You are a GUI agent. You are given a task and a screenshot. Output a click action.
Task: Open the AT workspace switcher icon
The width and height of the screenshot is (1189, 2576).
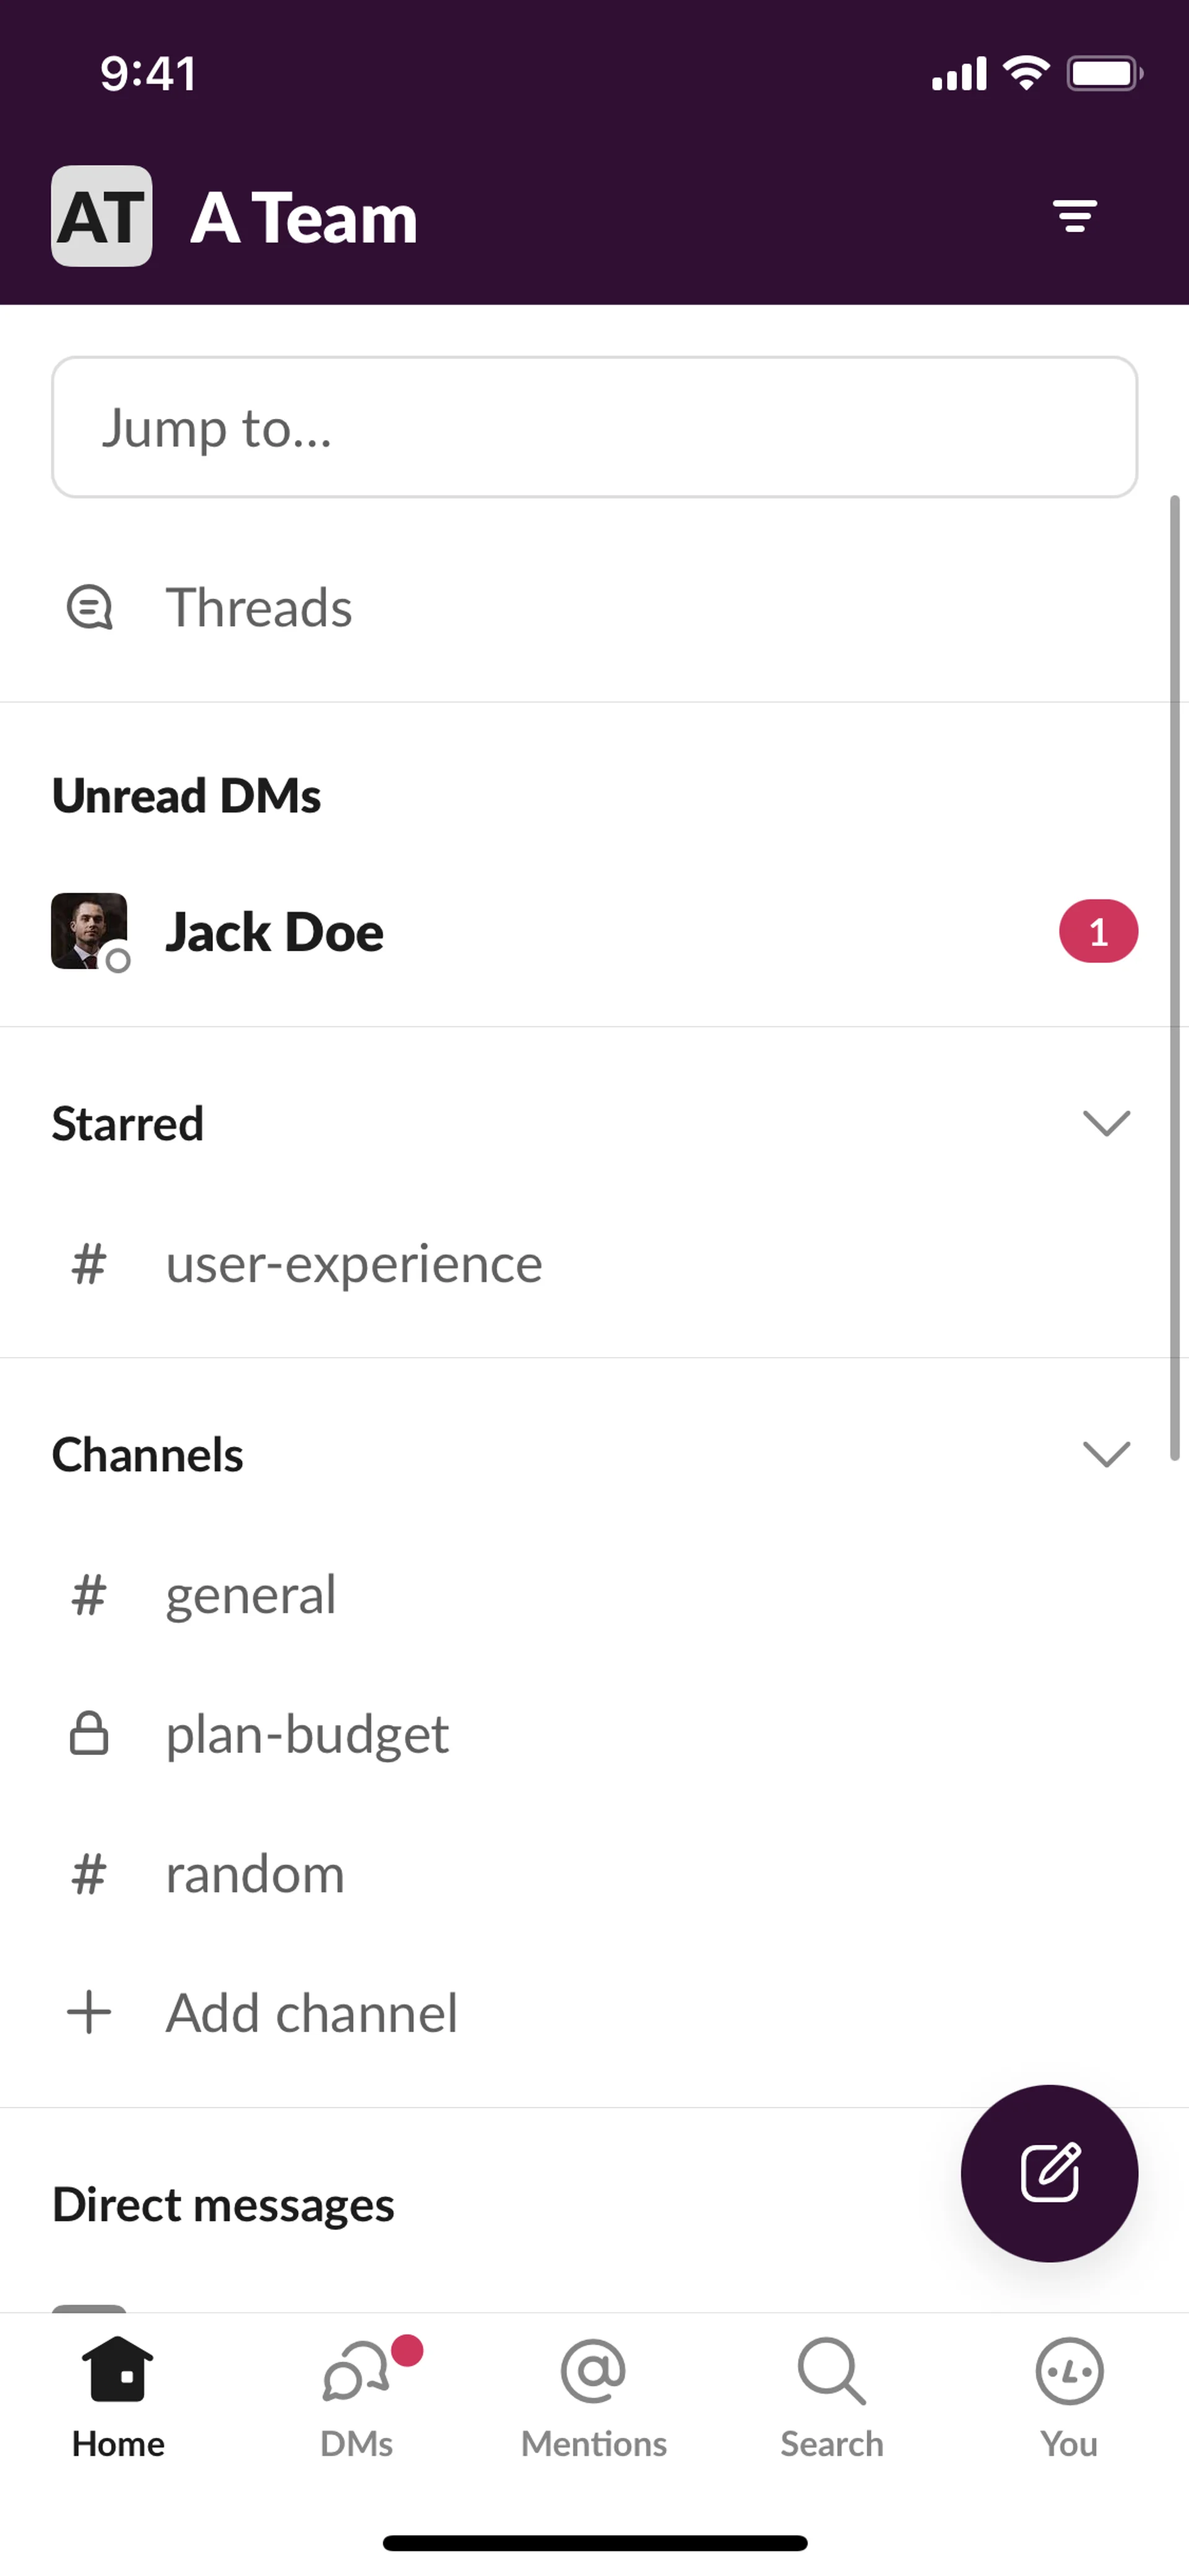[102, 216]
